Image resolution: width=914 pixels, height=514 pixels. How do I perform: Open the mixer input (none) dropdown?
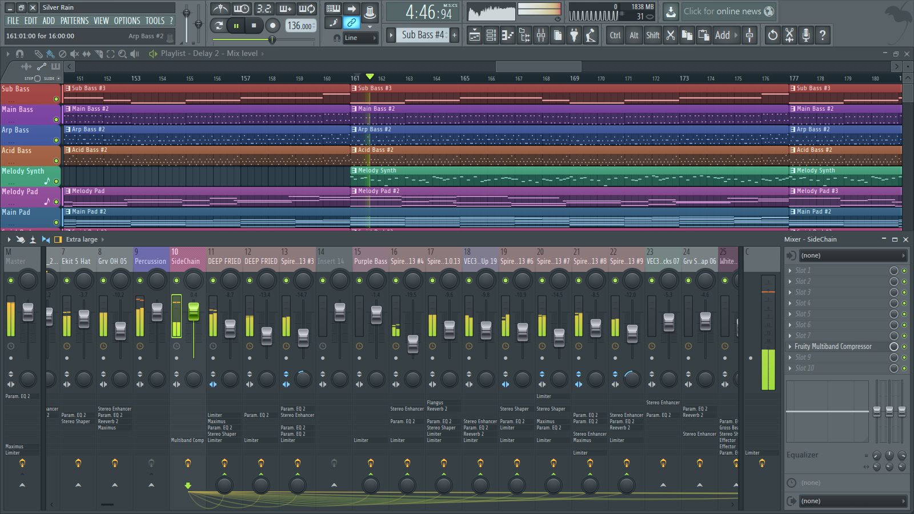[x=853, y=255]
